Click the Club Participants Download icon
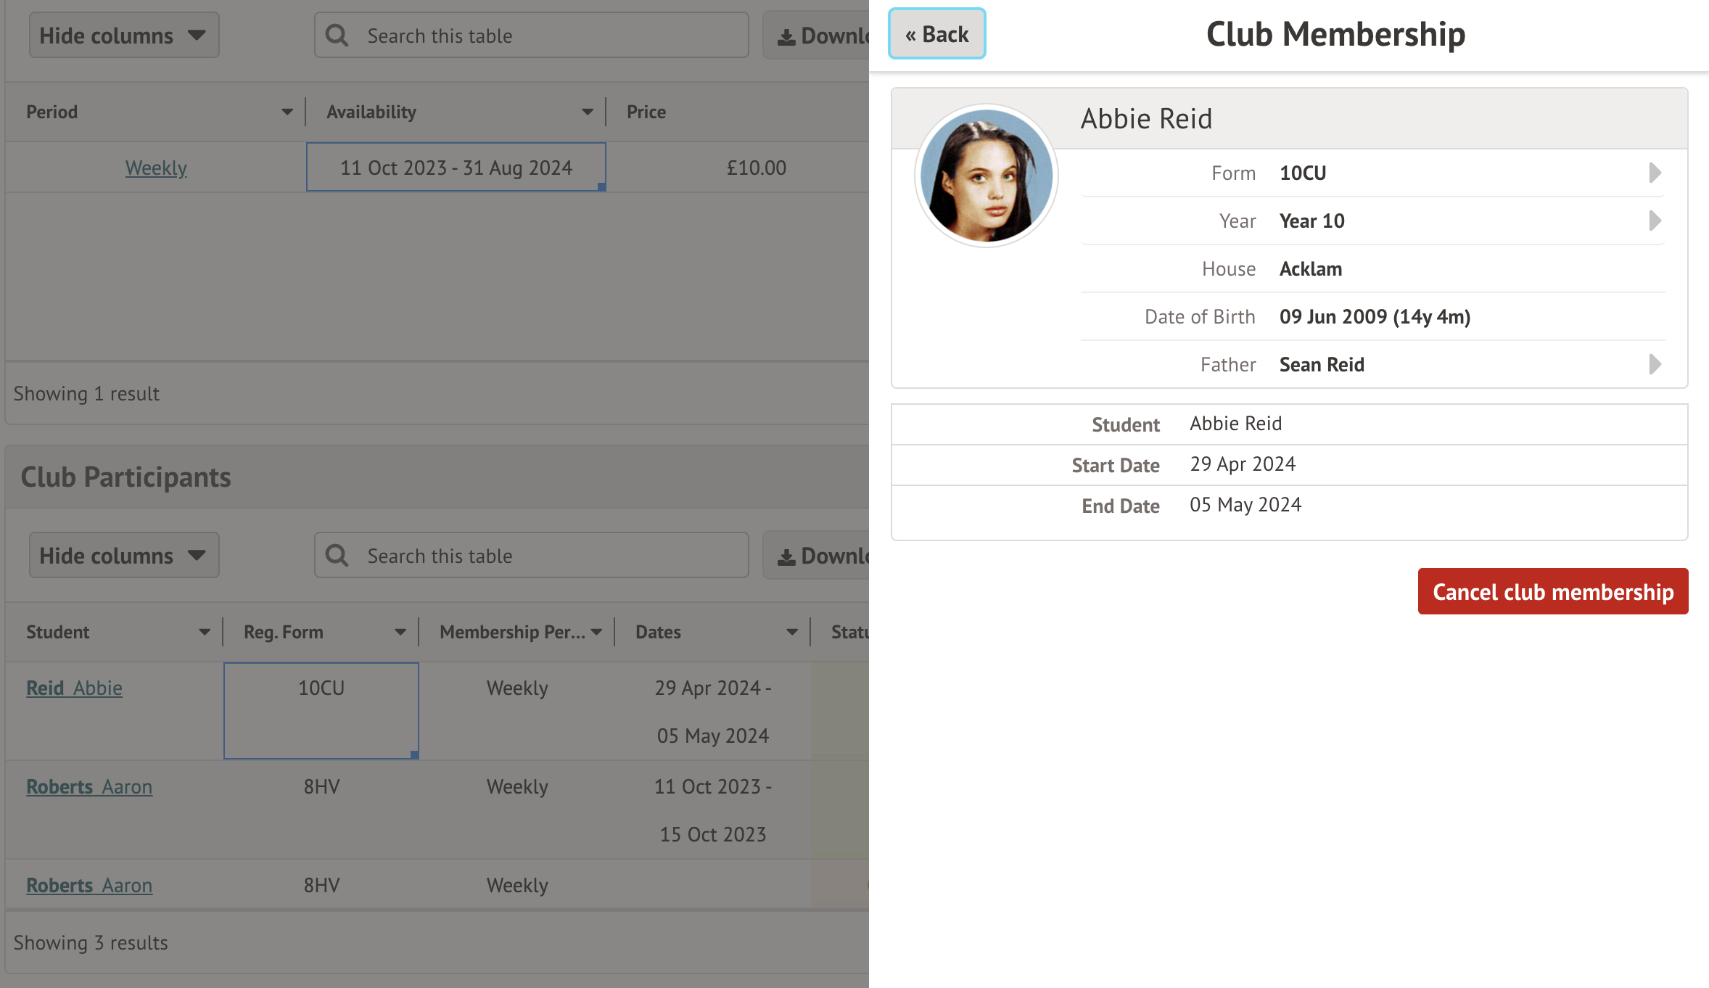This screenshot has width=1709, height=988. click(786, 557)
